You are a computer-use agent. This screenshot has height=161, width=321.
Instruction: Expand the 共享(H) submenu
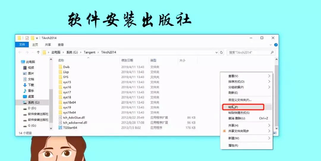coord(269,125)
